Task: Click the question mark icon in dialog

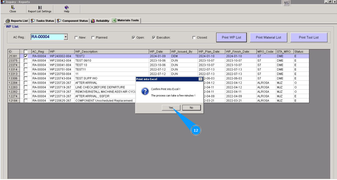Action: pos(145,92)
